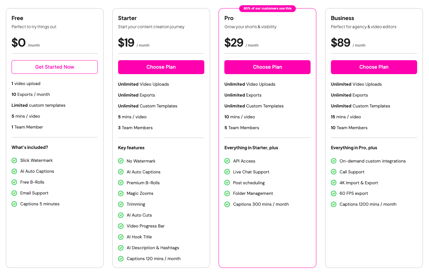
Task: Choose Plan for the Starter tier
Action: click(161, 67)
